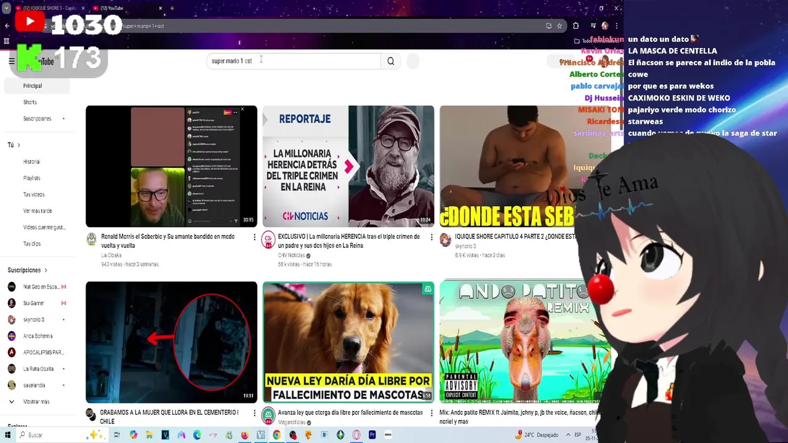Switch to Google Chrome on the taskbar

pyautogui.click(x=276, y=435)
